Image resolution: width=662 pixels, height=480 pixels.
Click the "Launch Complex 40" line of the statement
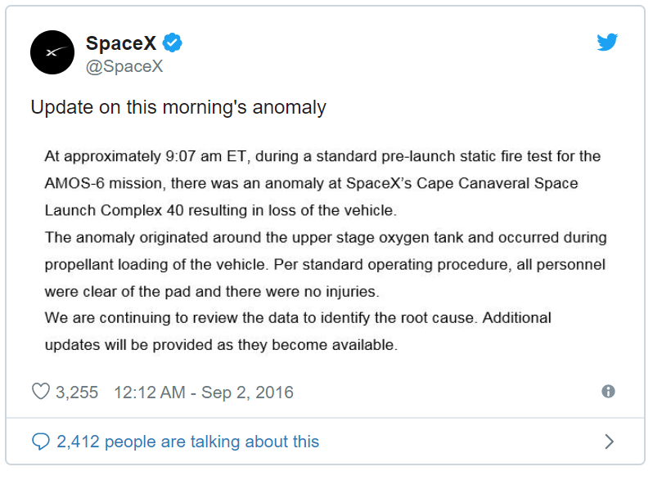point(221,210)
